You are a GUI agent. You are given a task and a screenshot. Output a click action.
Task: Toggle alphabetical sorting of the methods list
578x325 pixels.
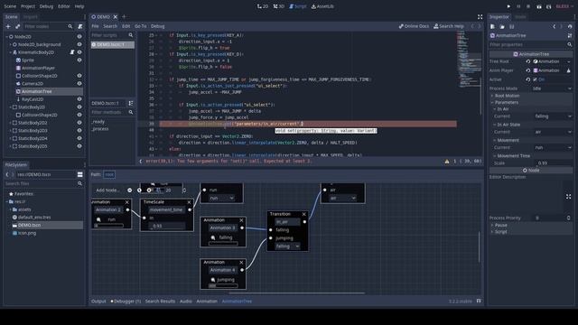(131, 103)
